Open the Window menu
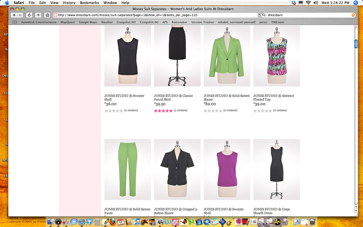The width and height of the screenshot is (363, 227). [x=110, y=3]
